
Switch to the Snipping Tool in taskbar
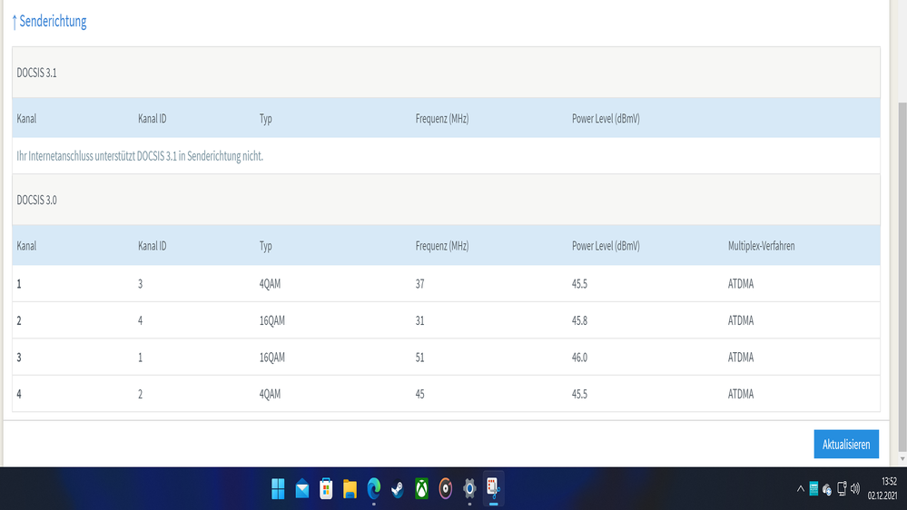pyautogui.click(x=493, y=488)
